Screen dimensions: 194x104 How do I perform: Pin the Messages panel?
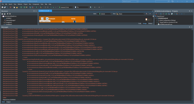(x=189, y=27)
